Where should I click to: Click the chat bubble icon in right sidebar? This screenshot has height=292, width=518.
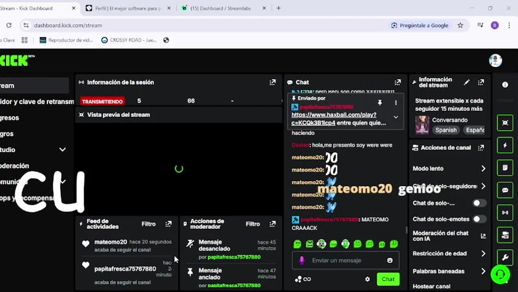pos(505,190)
